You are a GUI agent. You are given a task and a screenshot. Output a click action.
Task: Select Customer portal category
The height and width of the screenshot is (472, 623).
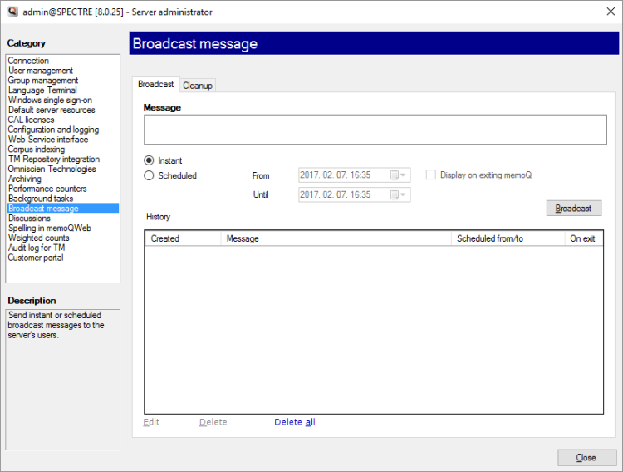(x=36, y=258)
